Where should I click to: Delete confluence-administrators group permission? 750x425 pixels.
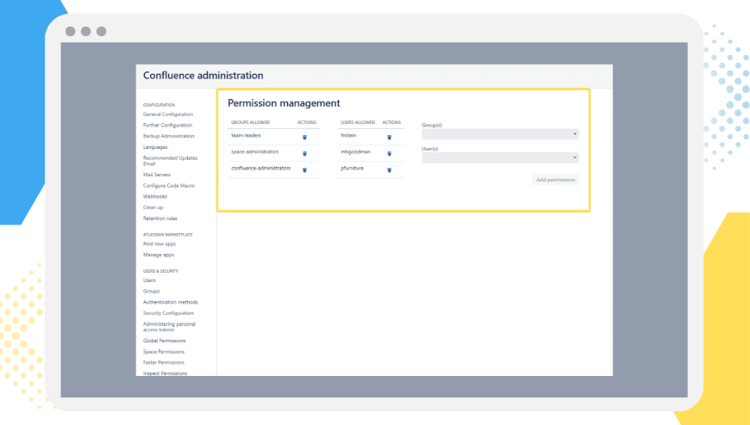point(304,169)
